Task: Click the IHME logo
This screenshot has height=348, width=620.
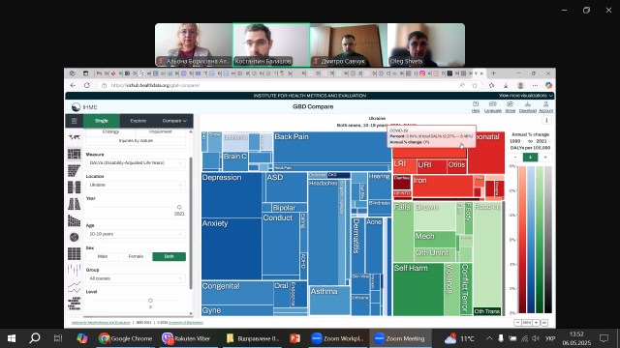Action: 84,107
